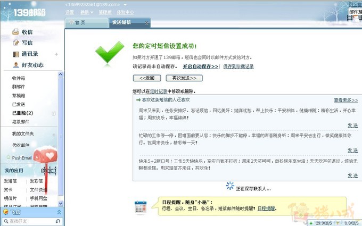Open the 垃圾邮件 folder

coord(21,122)
